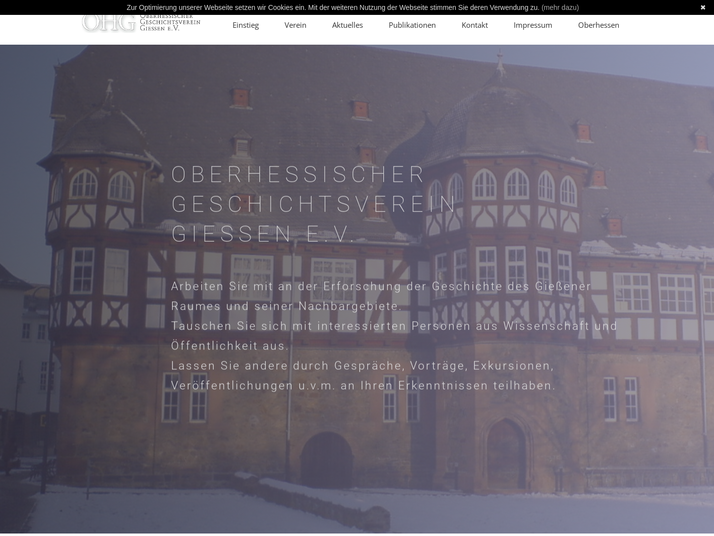The image size is (714, 536).
Task: Click the text 'Lassen Sie andere durch Gespräche'
Action: pyautogui.click(x=288, y=366)
